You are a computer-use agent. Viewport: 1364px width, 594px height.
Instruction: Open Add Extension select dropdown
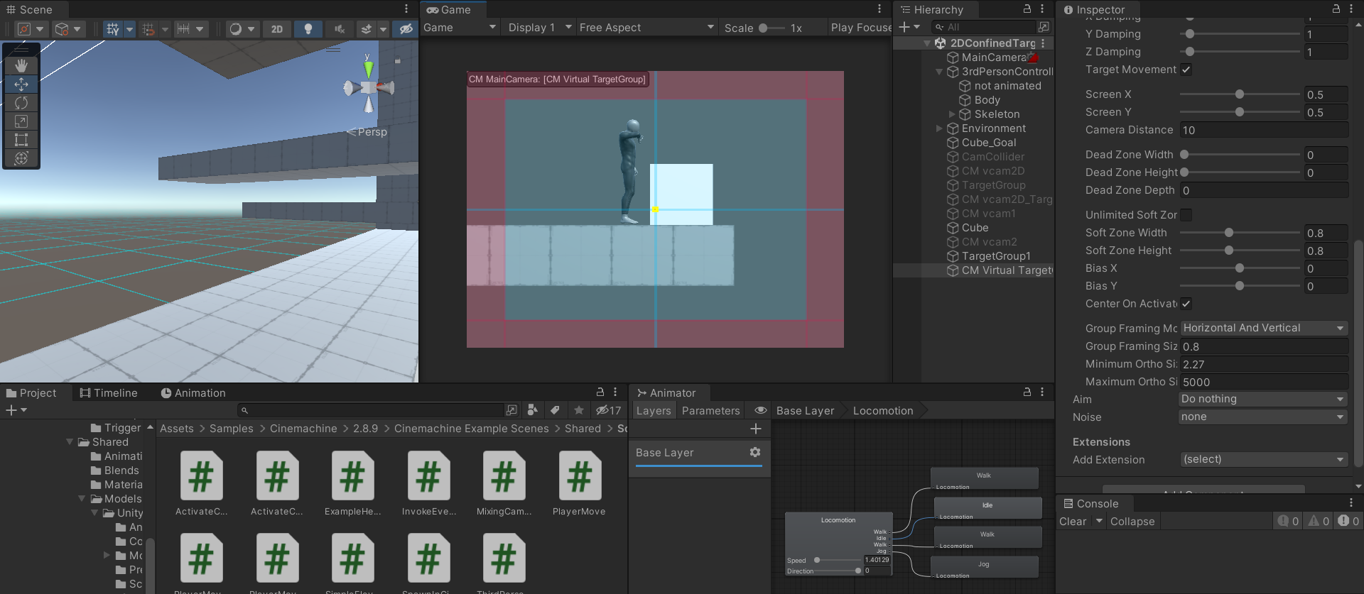(1264, 459)
